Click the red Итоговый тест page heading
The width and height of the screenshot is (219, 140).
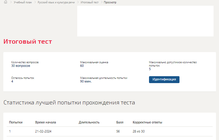point(28,42)
